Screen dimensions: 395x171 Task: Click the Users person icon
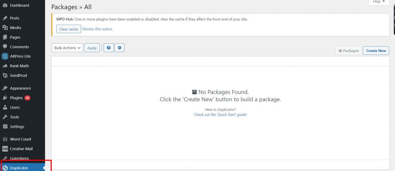(x=5, y=107)
